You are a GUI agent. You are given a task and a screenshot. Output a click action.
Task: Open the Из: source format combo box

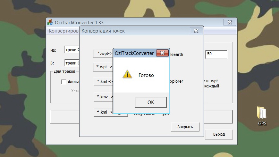[72, 50]
